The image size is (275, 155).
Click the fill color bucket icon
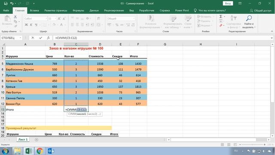point(54,25)
